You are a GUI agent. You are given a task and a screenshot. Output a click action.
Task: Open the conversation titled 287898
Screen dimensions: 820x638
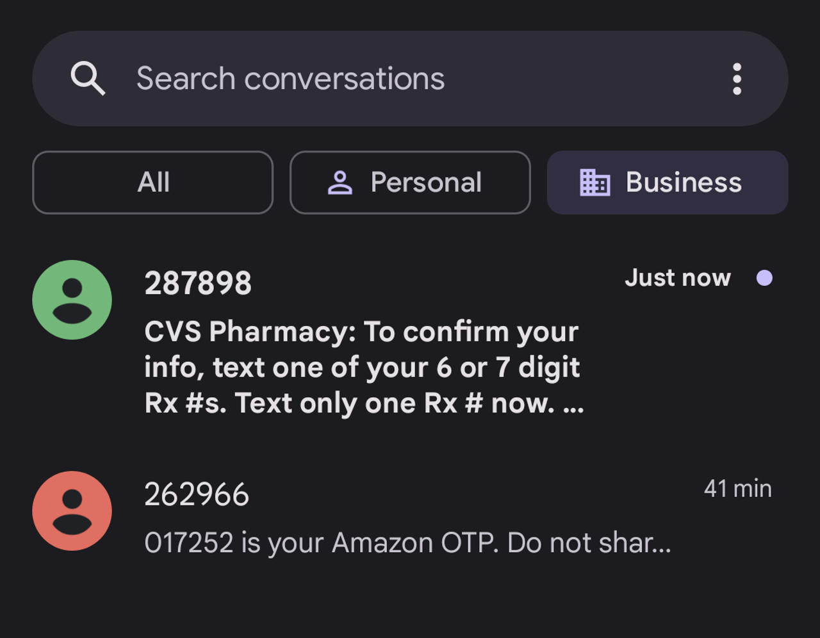(x=198, y=283)
